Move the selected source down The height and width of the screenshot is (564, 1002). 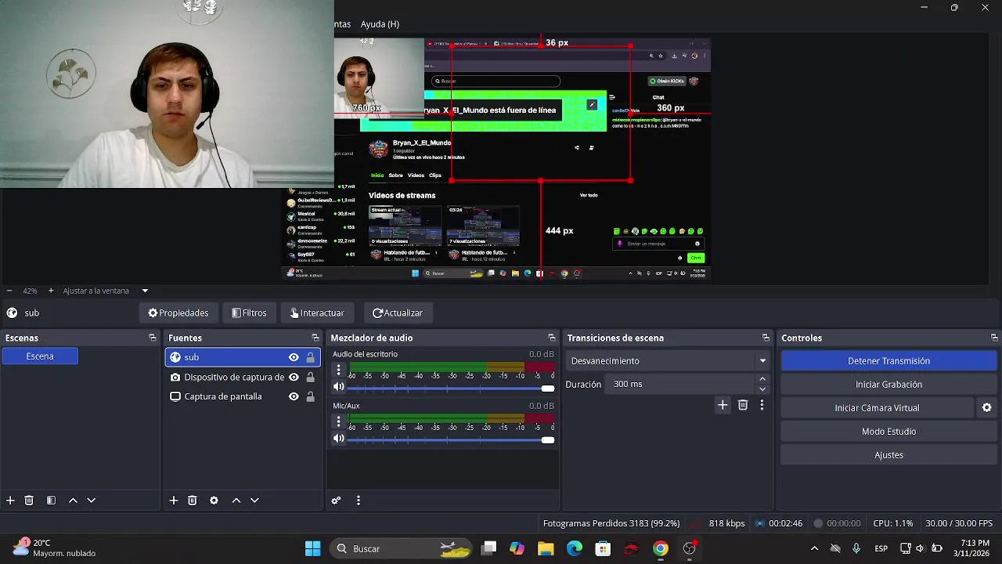tap(254, 501)
